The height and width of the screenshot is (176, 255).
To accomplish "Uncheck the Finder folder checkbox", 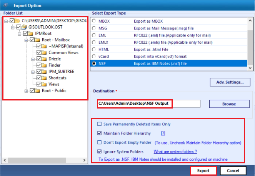I will (39, 65).
